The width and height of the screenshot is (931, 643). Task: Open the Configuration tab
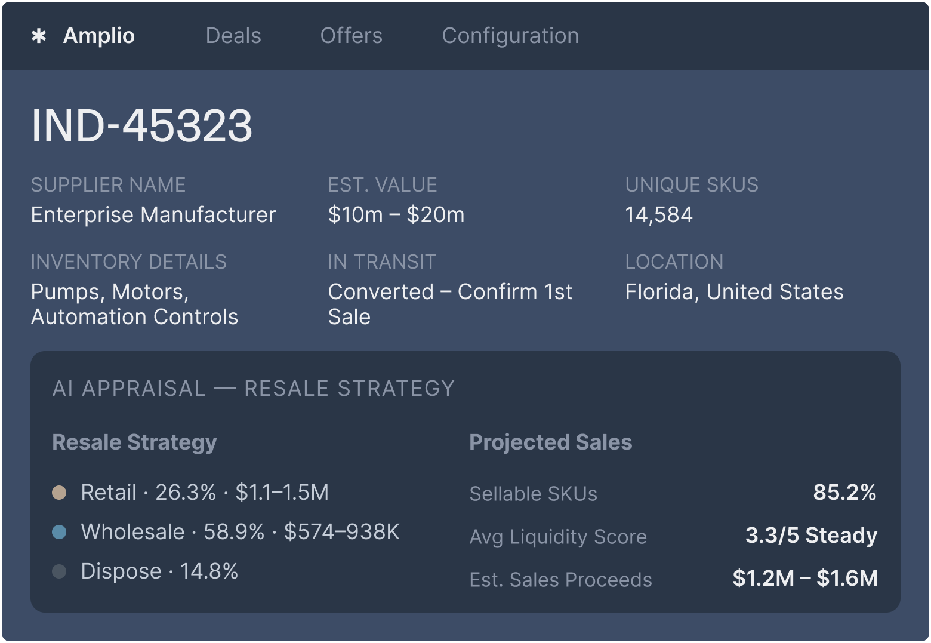(x=510, y=36)
